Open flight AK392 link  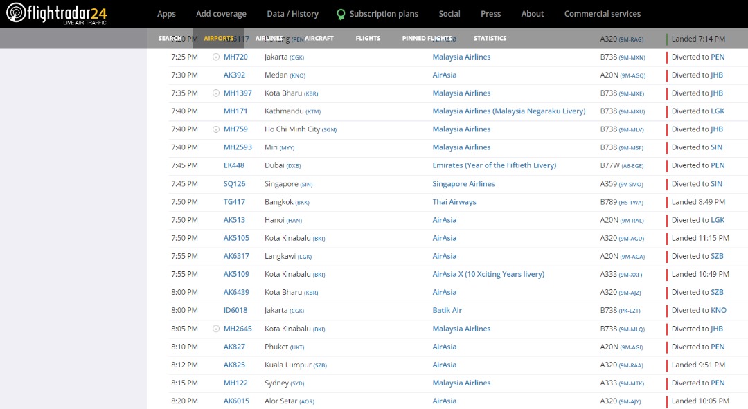[x=234, y=75]
